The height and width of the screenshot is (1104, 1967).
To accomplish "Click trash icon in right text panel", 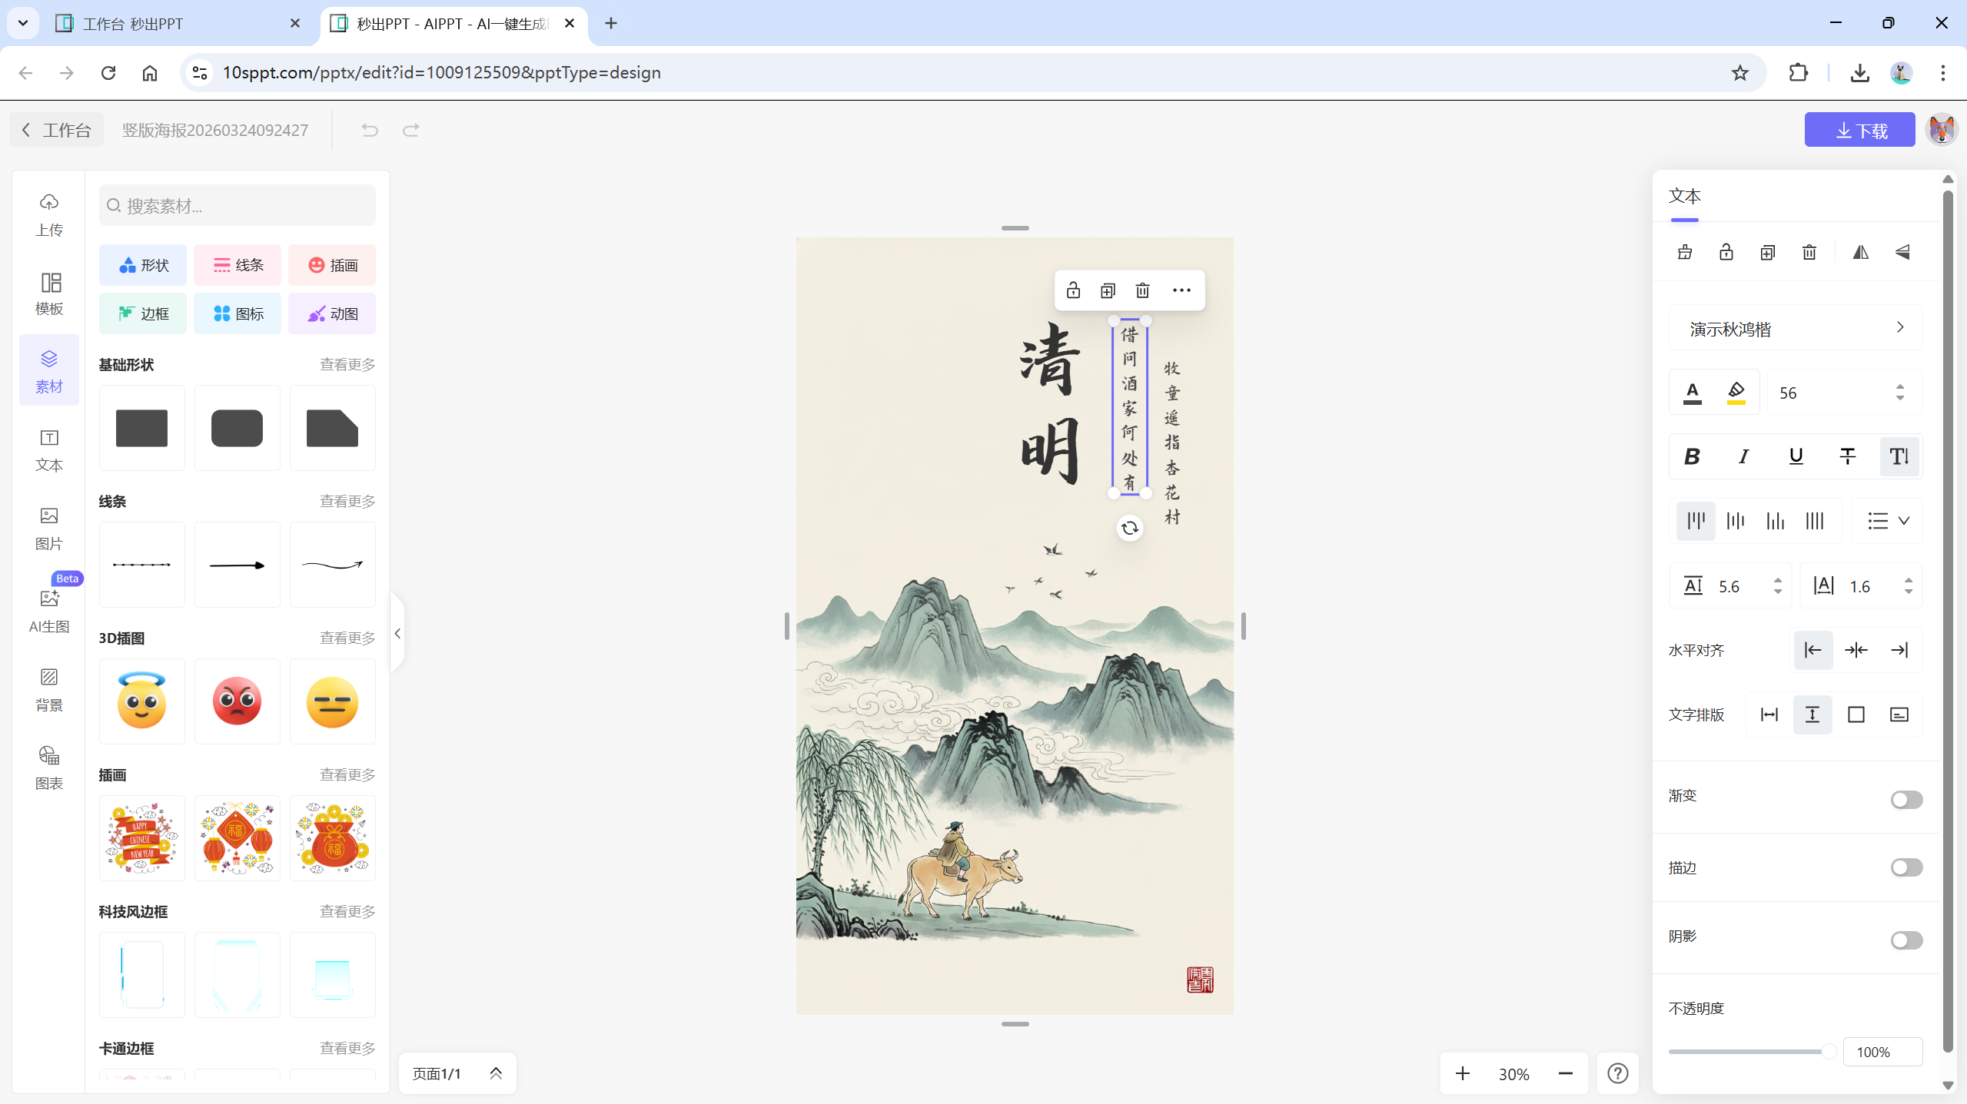I will (1809, 252).
